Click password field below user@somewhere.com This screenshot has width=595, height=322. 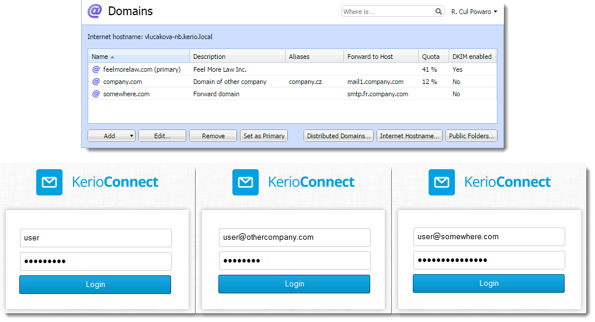point(489,260)
